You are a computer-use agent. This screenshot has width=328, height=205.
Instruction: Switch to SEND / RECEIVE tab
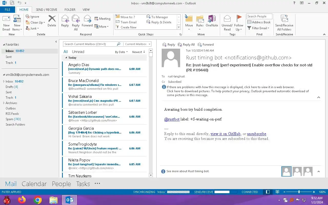[x=46, y=10]
